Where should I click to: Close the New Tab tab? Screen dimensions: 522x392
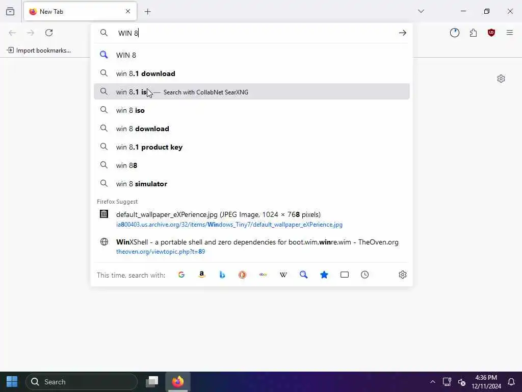[x=128, y=11]
